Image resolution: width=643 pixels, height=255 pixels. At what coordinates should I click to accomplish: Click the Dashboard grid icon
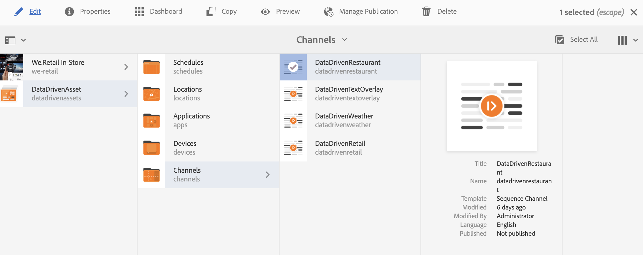pos(139,12)
